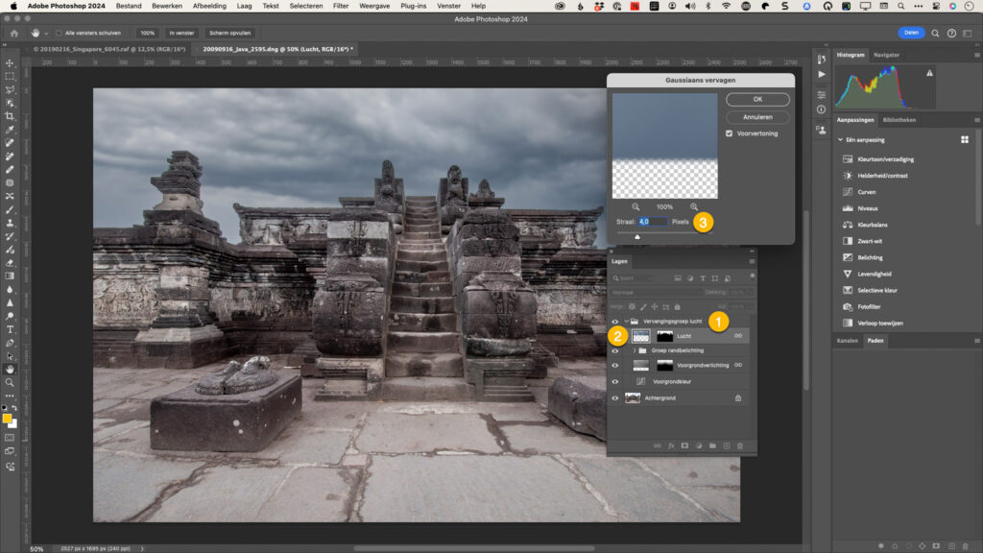Add Kleurbalans adjustment

click(x=872, y=225)
